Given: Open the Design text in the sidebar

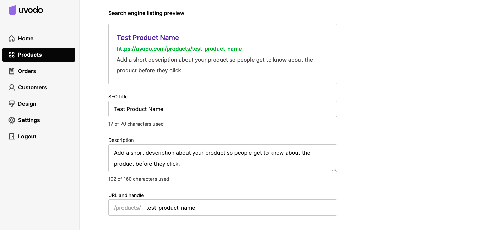Looking at the screenshot, I should point(27,104).
